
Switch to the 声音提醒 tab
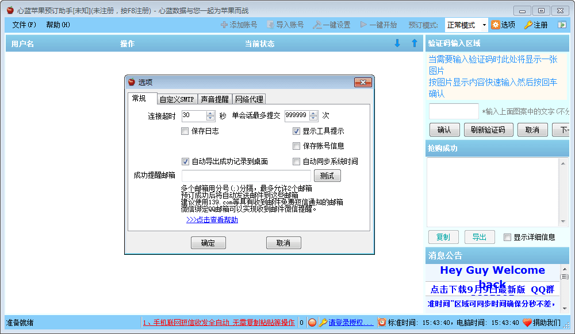[x=214, y=99]
